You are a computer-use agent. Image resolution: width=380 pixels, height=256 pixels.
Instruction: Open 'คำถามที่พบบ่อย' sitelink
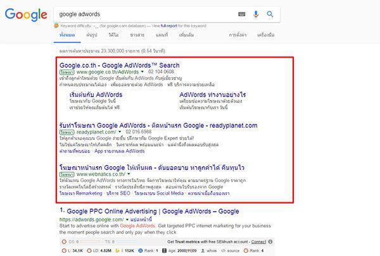(75, 151)
